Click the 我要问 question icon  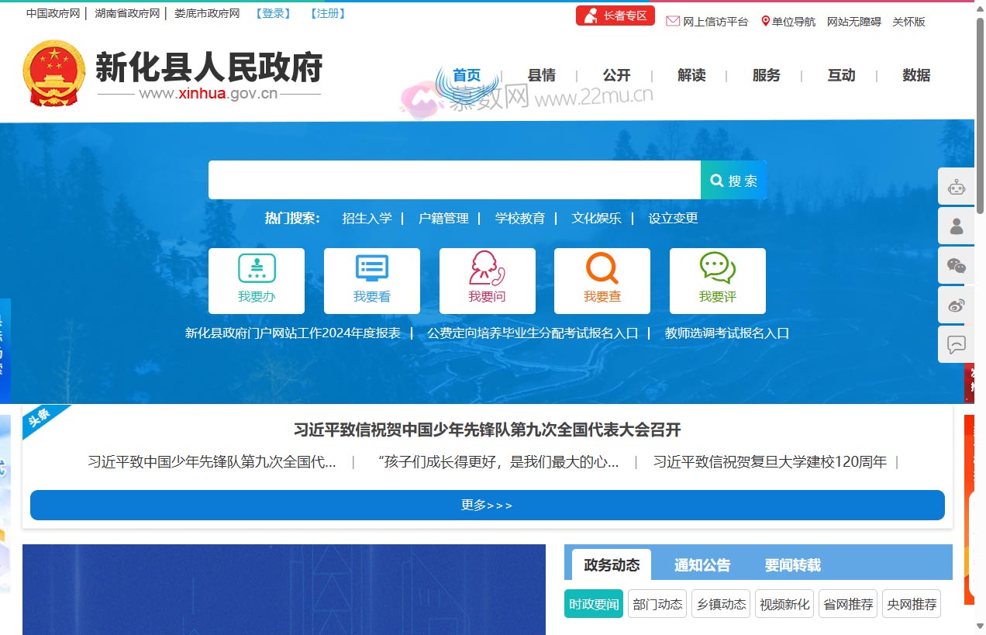[487, 281]
